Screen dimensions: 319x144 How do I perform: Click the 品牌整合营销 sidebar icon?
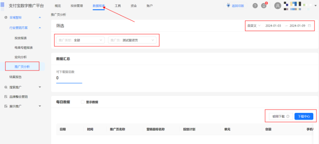pos(6,97)
